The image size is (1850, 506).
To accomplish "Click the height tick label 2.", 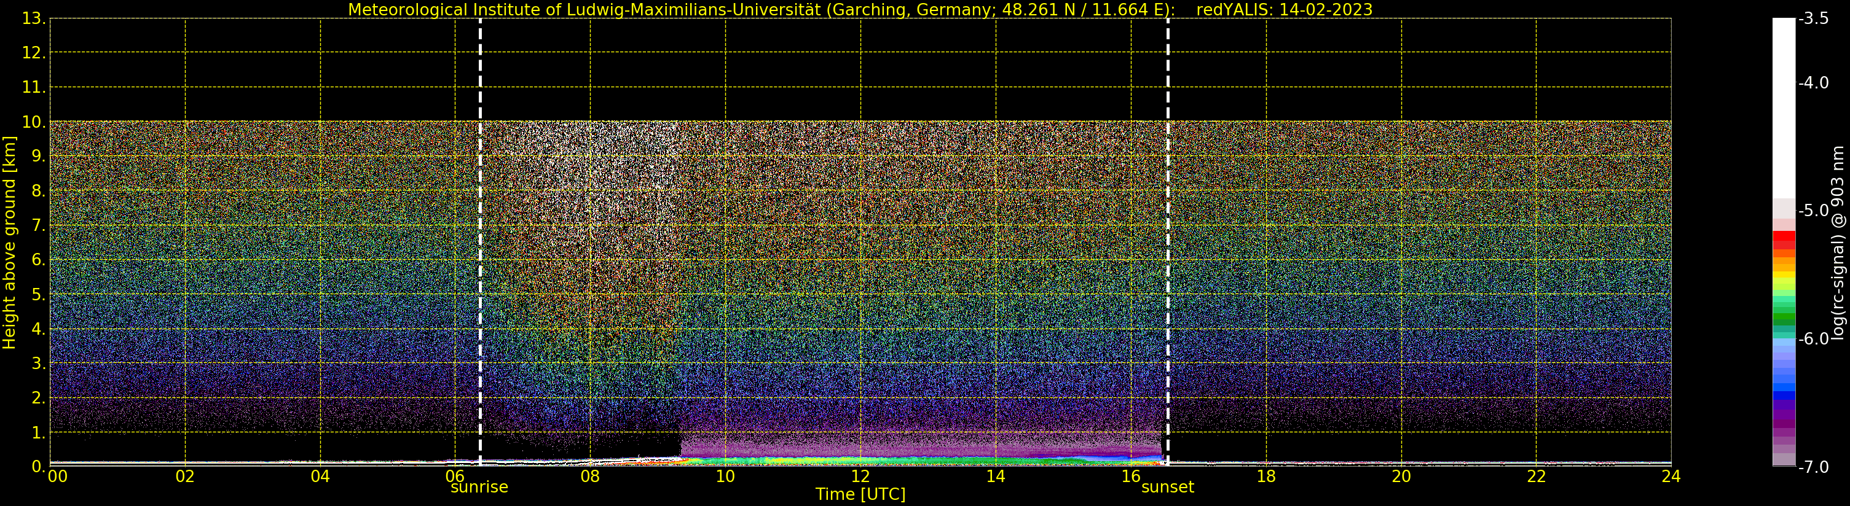I will pos(38,398).
